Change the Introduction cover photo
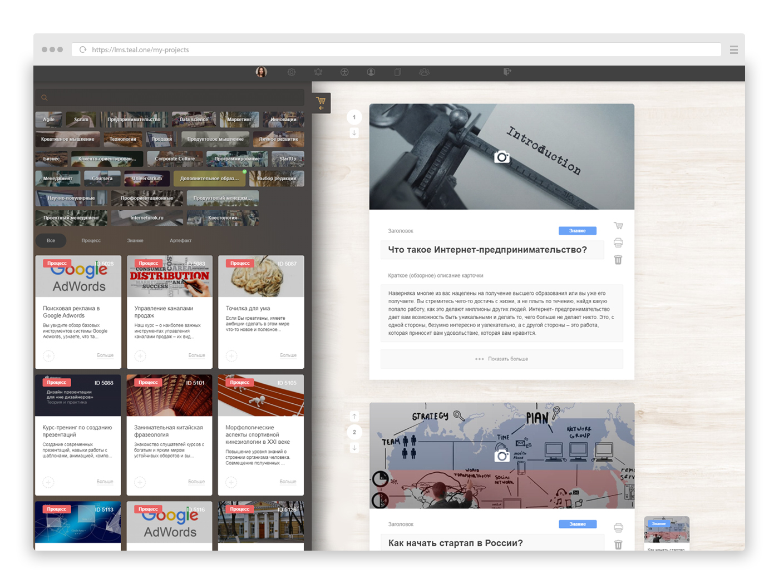The width and height of the screenshot is (779, 584). coord(502,157)
